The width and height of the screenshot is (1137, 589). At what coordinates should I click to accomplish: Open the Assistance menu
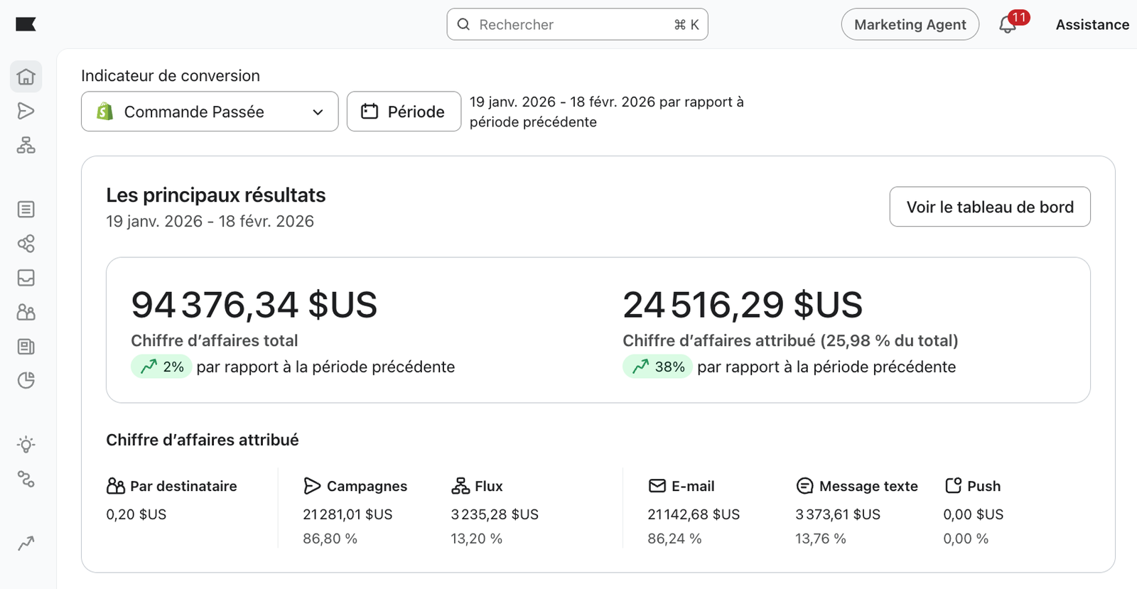1092,25
